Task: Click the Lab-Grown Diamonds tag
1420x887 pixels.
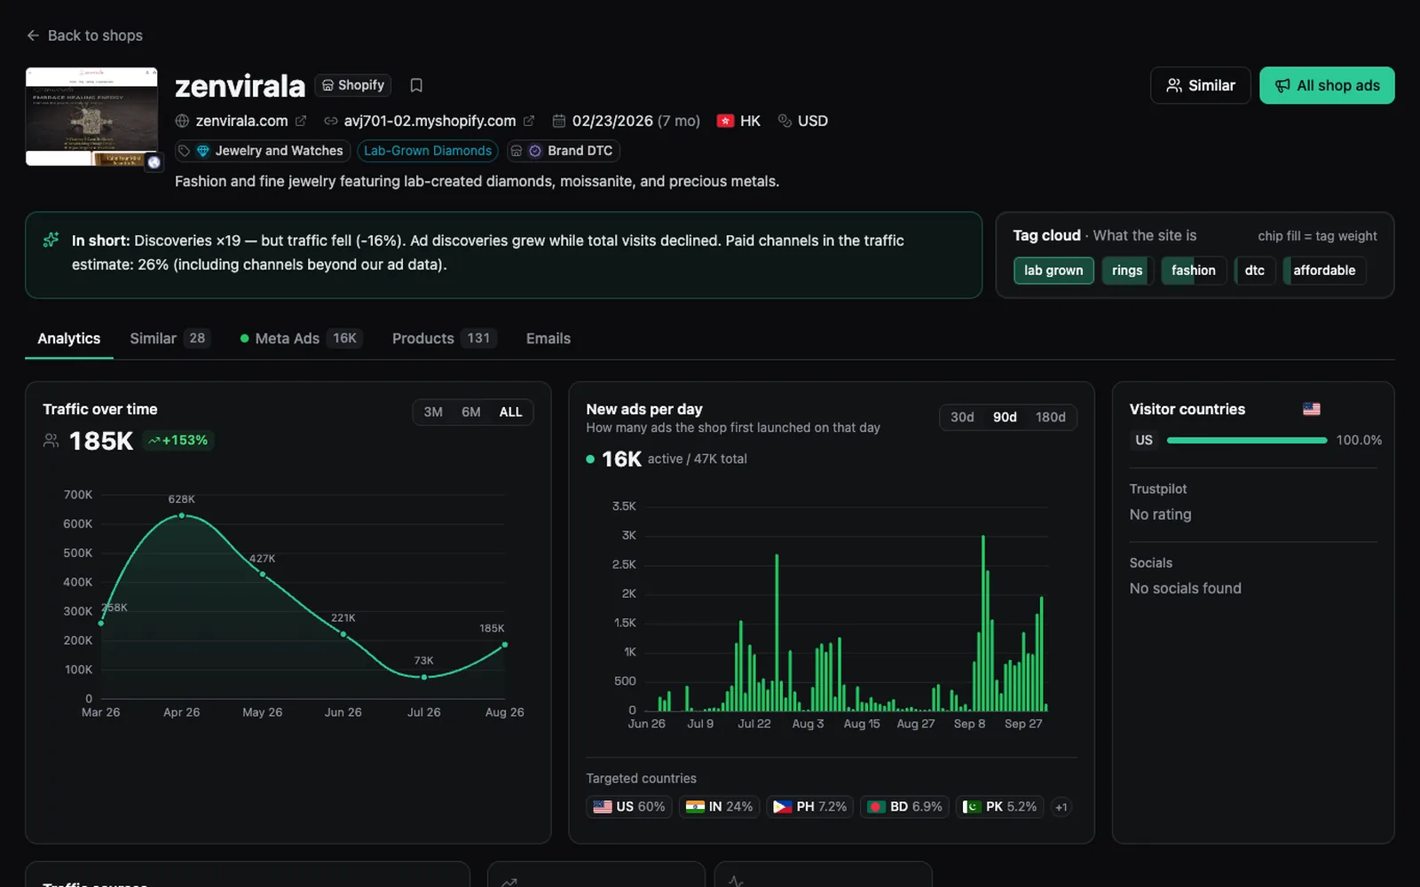Action: click(x=428, y=151)
